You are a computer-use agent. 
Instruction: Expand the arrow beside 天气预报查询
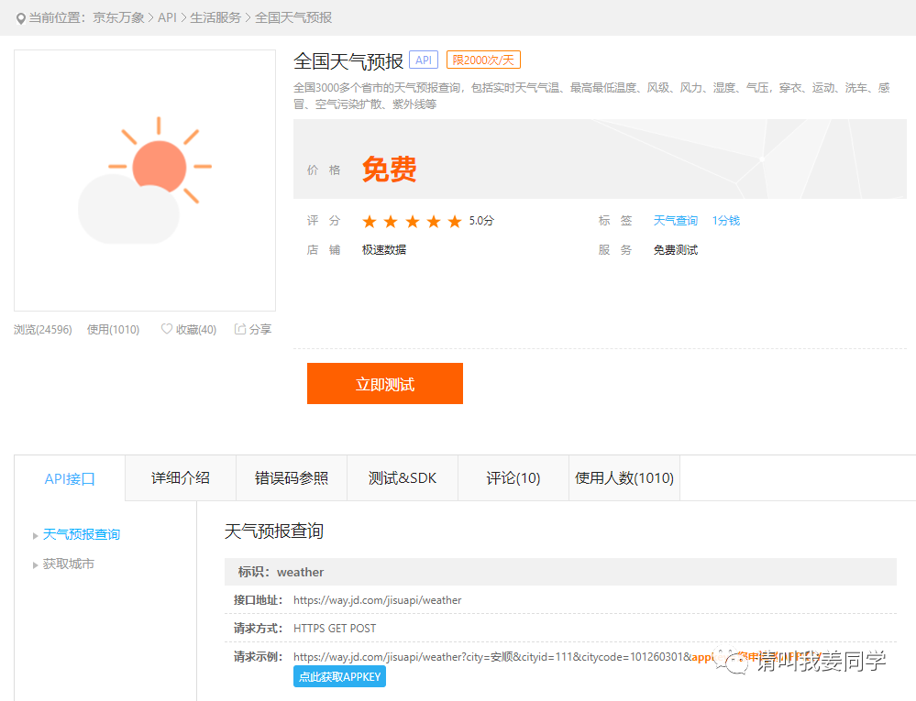tap(35, 536)
